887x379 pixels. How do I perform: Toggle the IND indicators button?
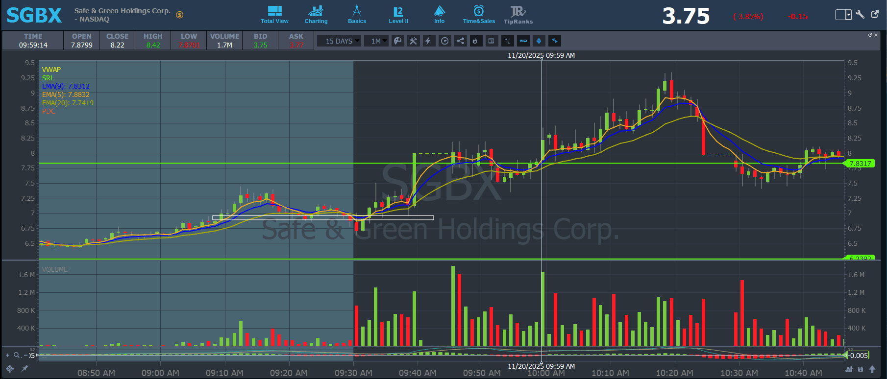[x=523, y=41]
